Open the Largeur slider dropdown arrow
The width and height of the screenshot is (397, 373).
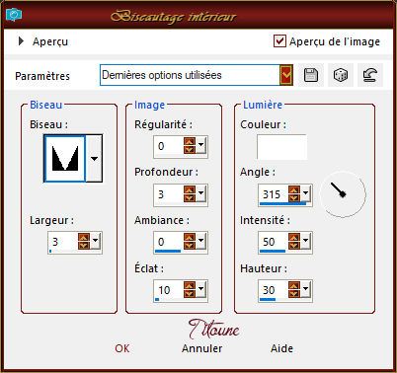pyautogui.click(x=95, y=241)
